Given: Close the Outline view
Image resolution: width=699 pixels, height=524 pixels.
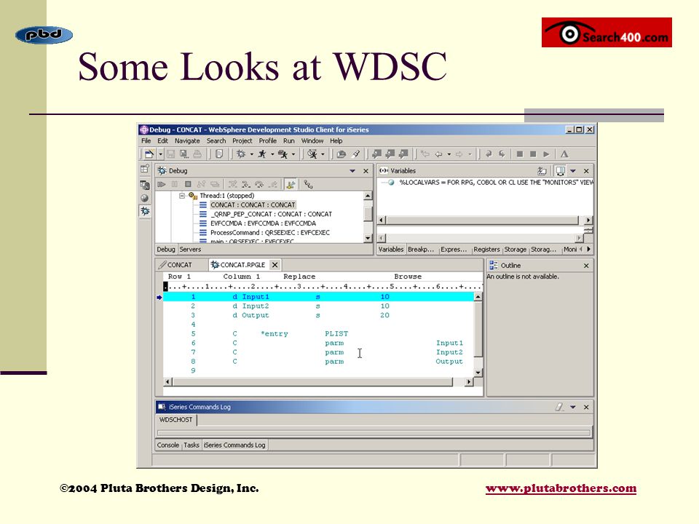Looking at the screenshot, I should (586, 266).
